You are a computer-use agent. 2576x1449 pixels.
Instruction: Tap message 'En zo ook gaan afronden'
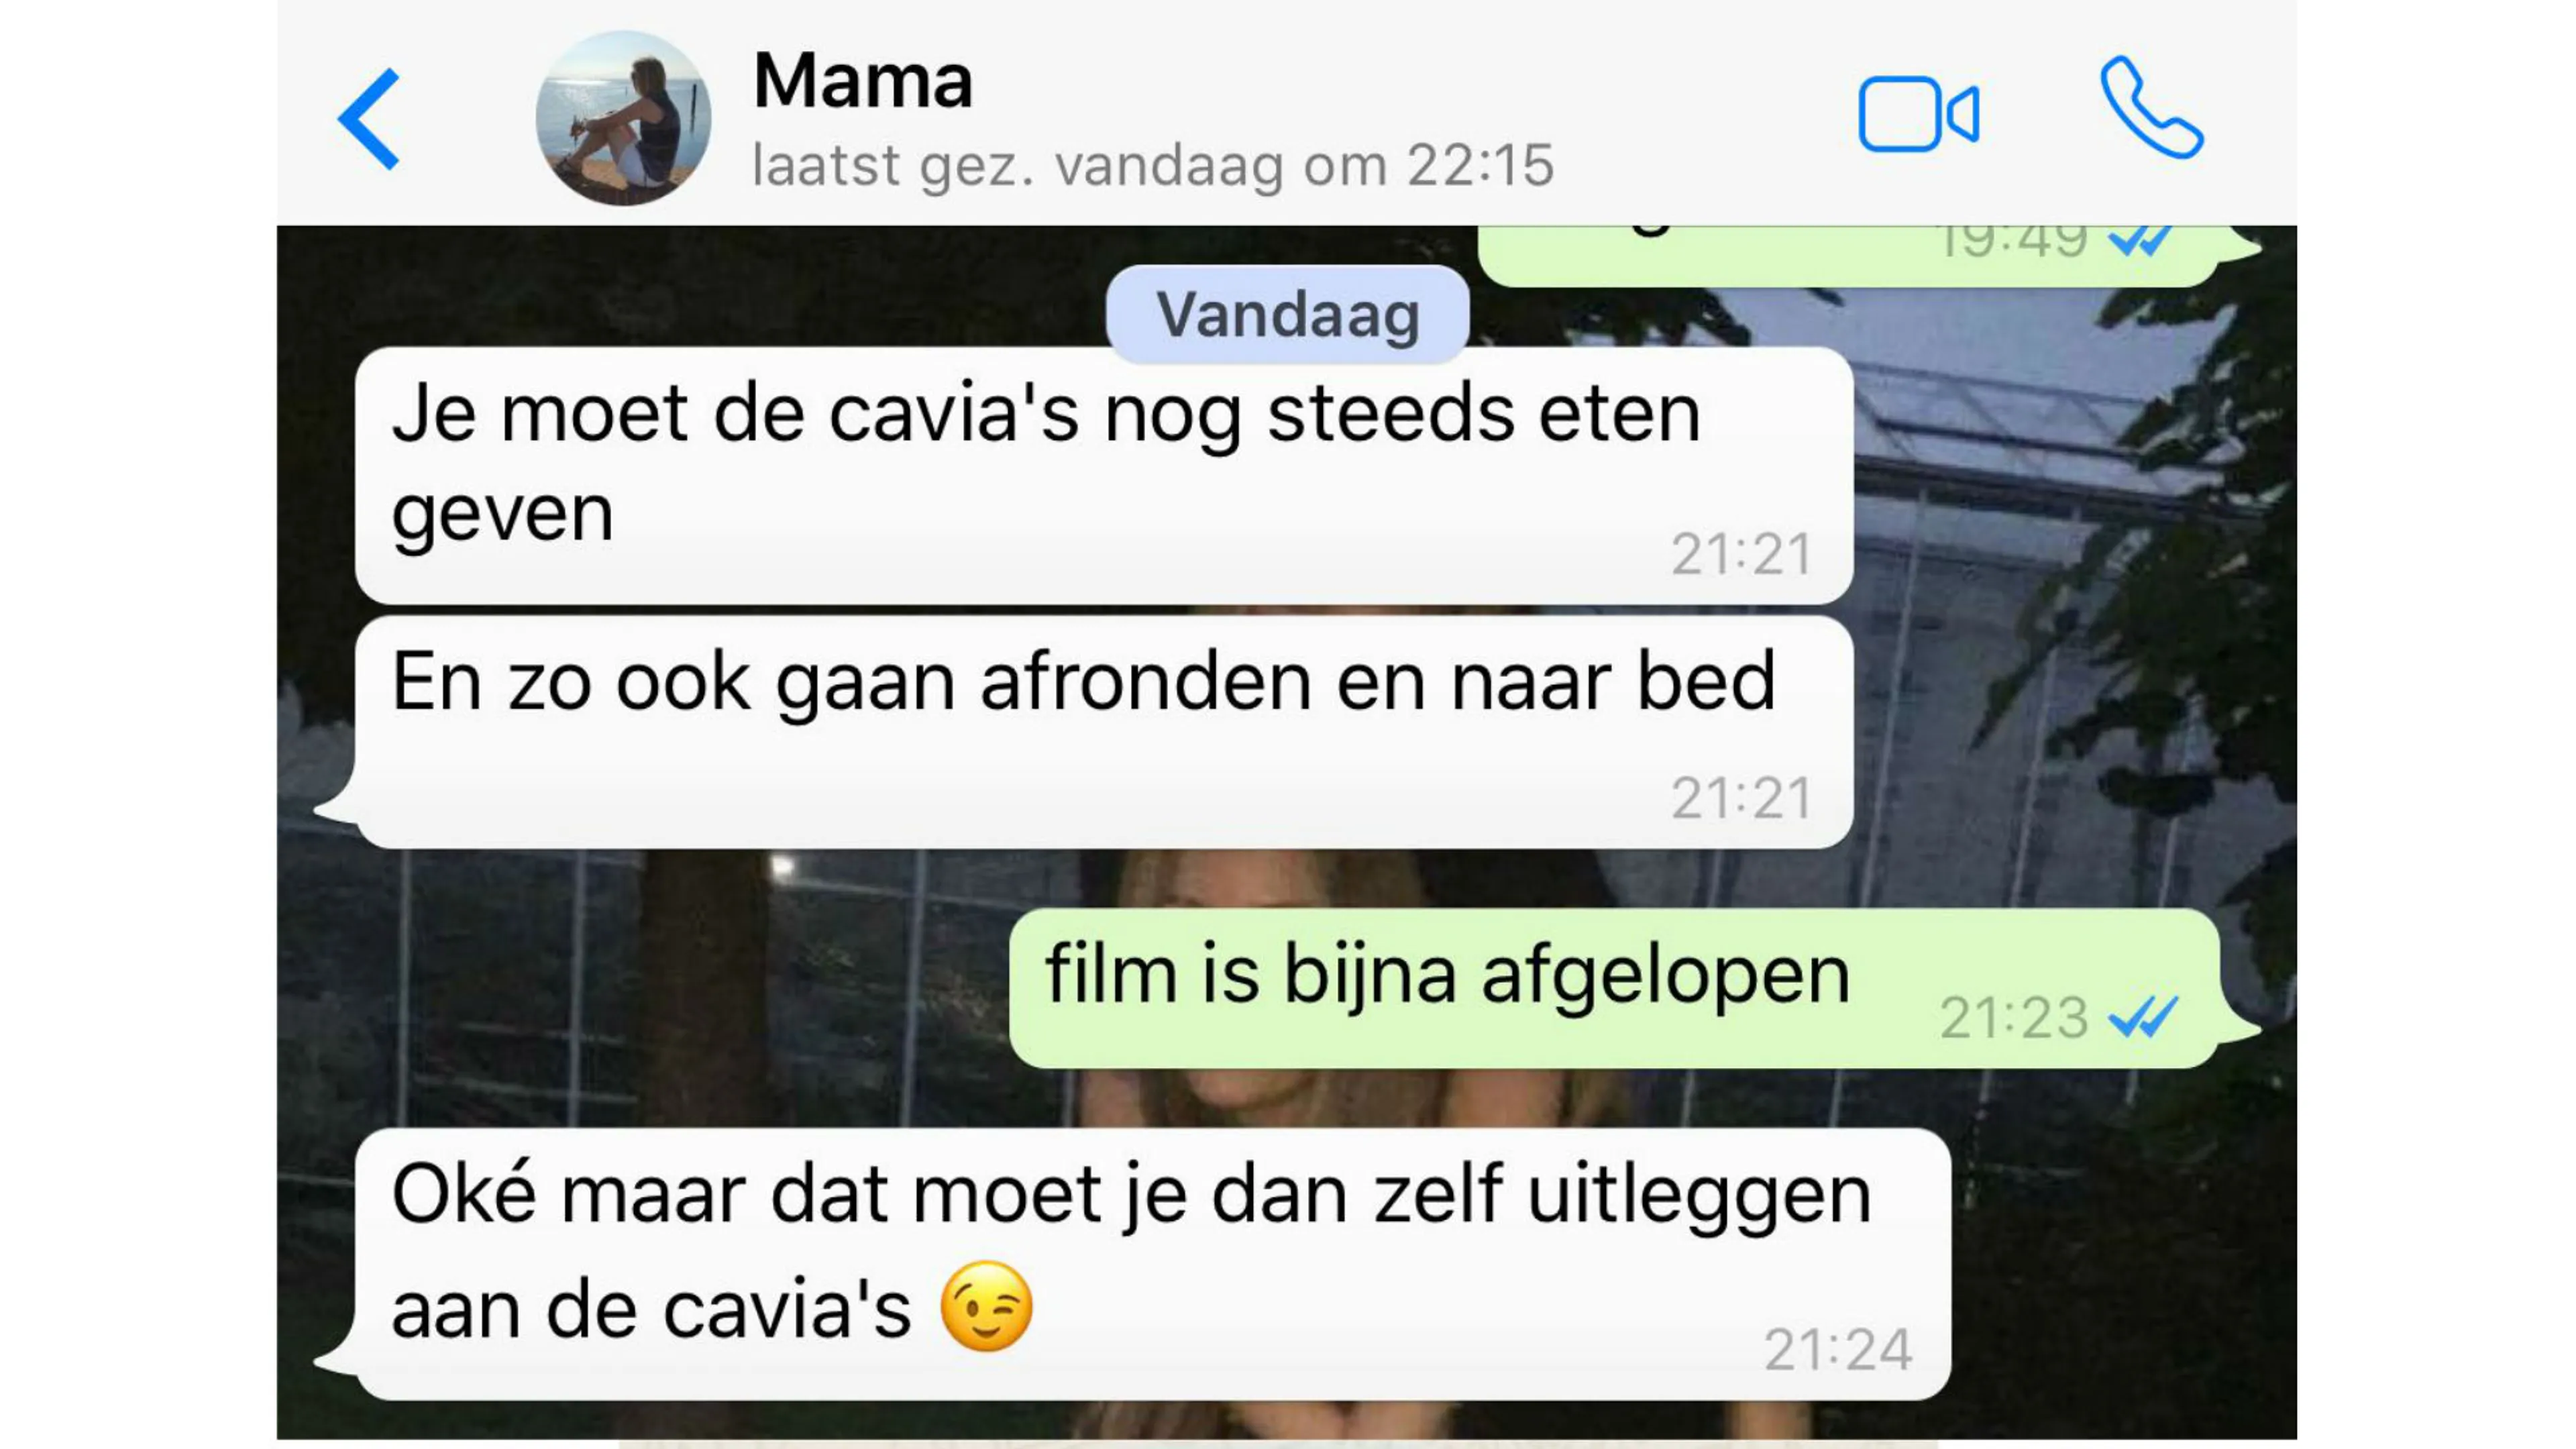tap(1104, 732)
